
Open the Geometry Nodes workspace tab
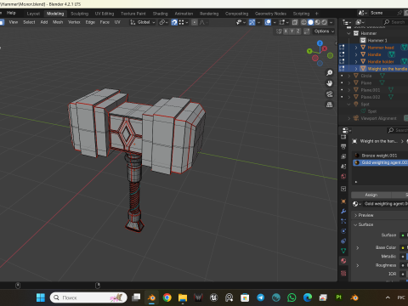[x=270, y=14]
